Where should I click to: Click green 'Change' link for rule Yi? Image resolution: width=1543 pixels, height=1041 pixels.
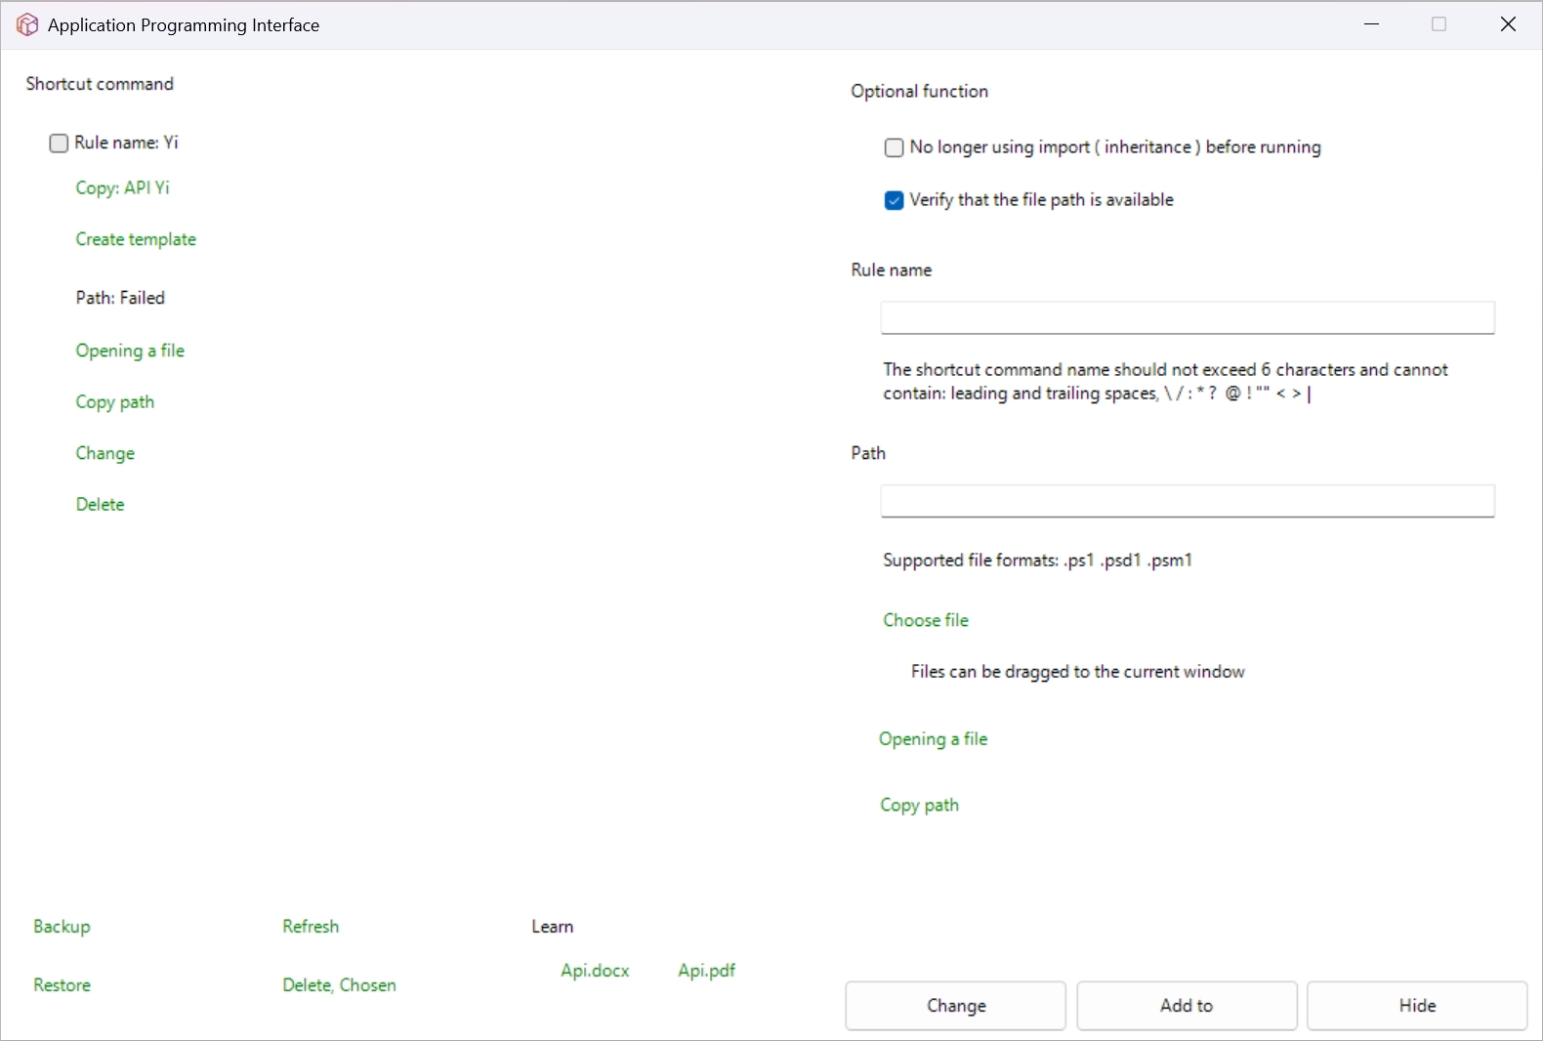(x=105, y=453)
